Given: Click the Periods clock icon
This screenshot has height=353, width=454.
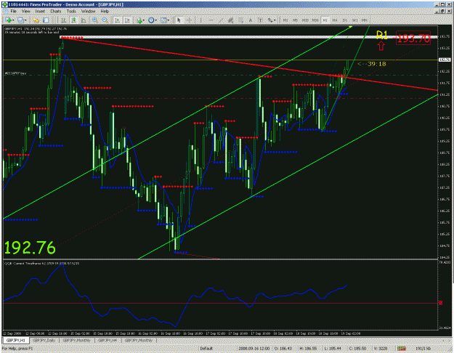Looking at the screenshot, I should [151, 20].
